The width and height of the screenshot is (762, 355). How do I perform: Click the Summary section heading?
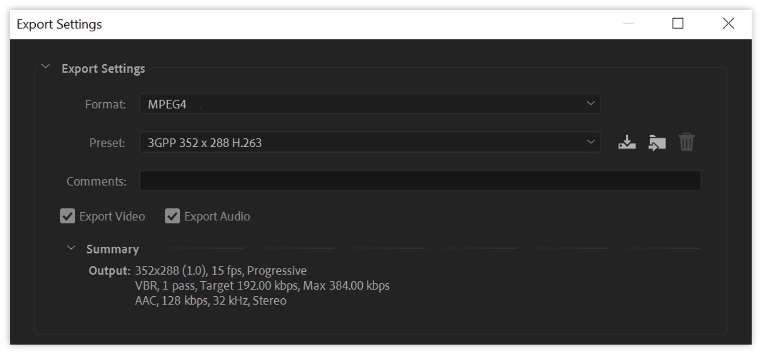[113, 249]
